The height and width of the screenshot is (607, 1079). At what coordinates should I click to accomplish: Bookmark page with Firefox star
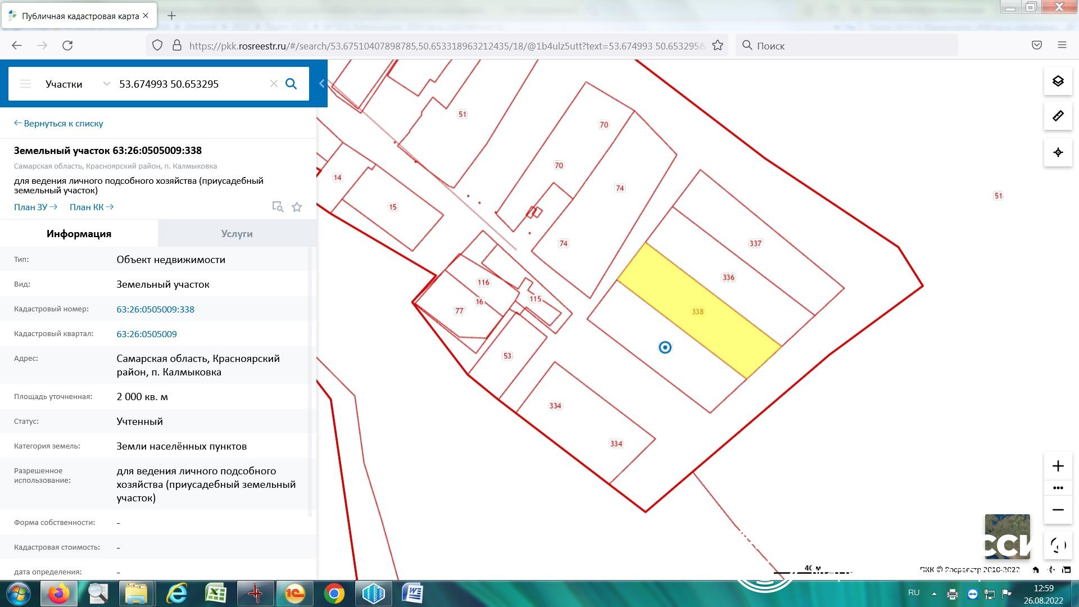pos(718,46)
